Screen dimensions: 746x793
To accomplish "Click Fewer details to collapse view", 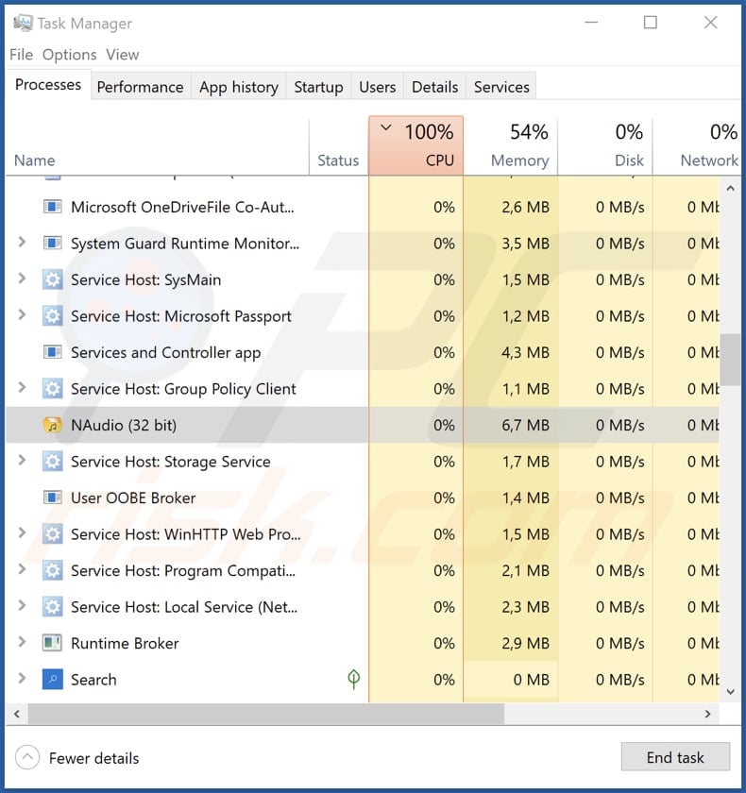I will coord(77,757).
